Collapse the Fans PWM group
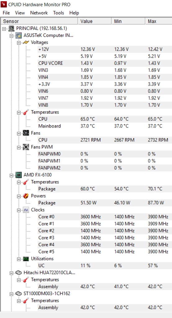This screenshot has height=318, width=172. (x=19, y=147)
